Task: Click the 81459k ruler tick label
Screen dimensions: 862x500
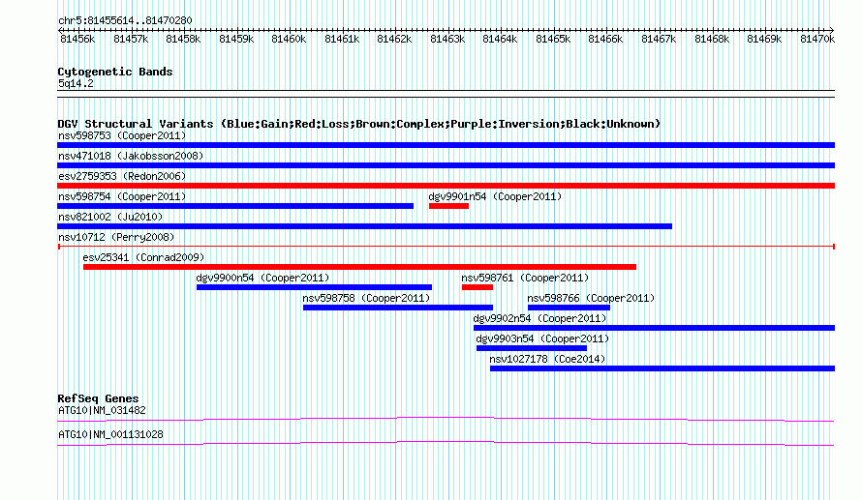Action: coord(236,39)
